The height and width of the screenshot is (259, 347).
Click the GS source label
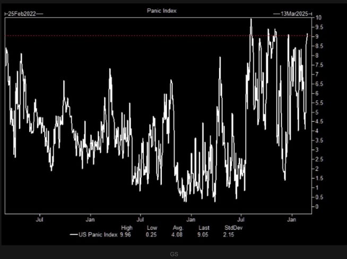174,254
